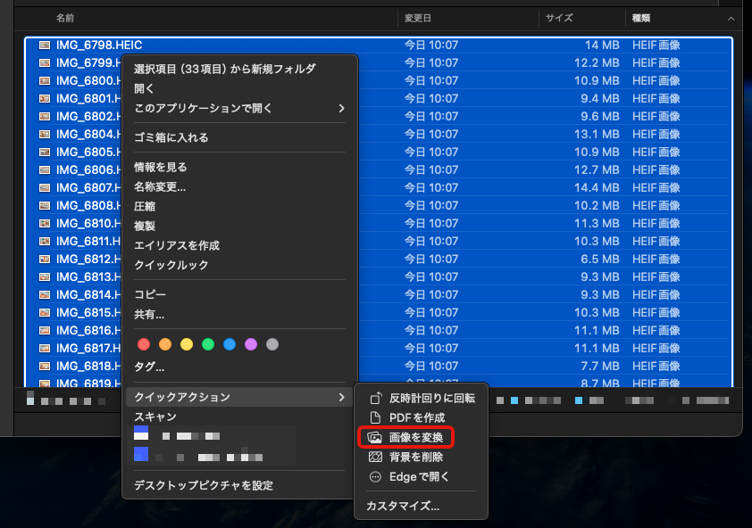Click the IMG_6812 file thumbnail icon
Viewport: 752px width, 528px height.
point(45,259)
